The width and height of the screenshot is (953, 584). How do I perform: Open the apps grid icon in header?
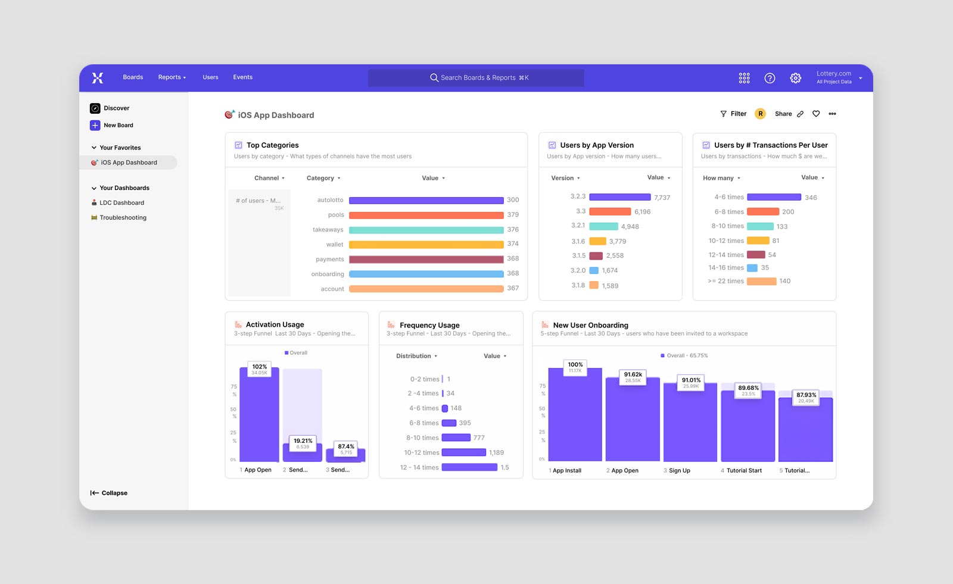click(744, 78)
